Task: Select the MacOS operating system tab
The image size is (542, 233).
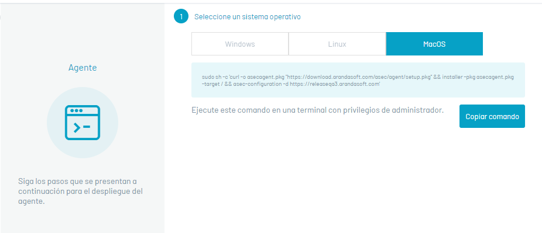Action: point(434,44)
